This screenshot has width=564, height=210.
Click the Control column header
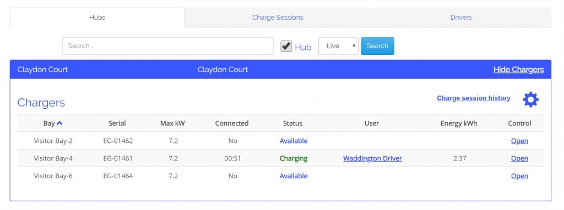pos(519,123)
